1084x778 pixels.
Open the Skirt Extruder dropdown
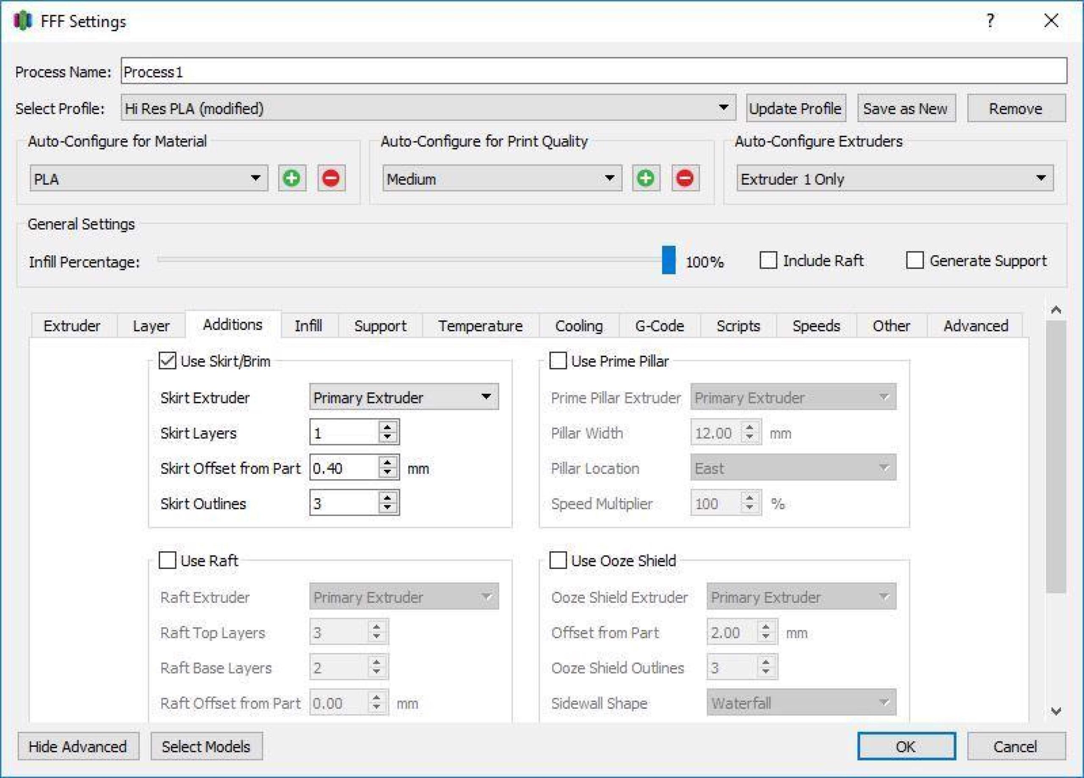point(404,397)
